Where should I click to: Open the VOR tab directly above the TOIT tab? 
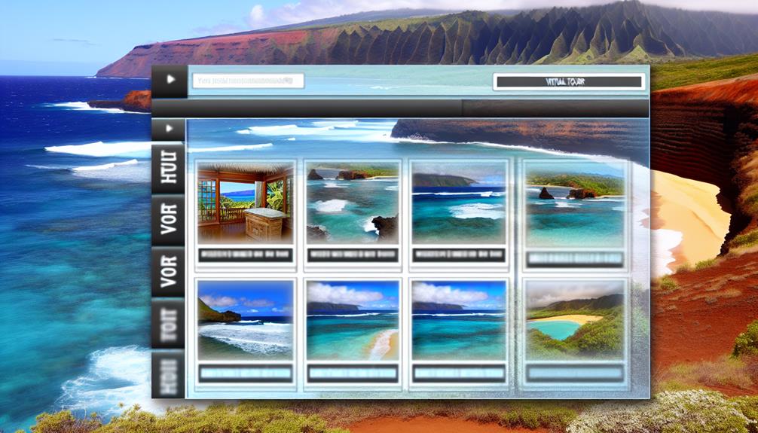click(x=168, y=271)
